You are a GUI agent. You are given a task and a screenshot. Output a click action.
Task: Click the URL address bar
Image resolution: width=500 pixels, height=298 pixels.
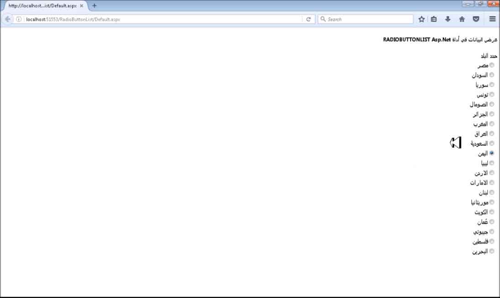pos(160,19)
